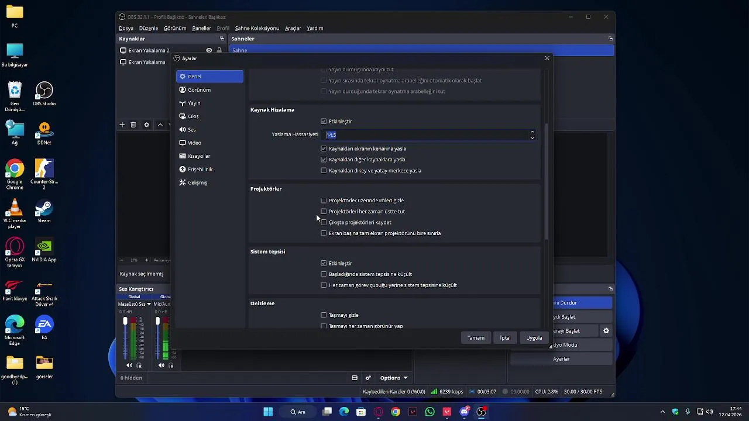Open the Ses settings category

(209, 130)
